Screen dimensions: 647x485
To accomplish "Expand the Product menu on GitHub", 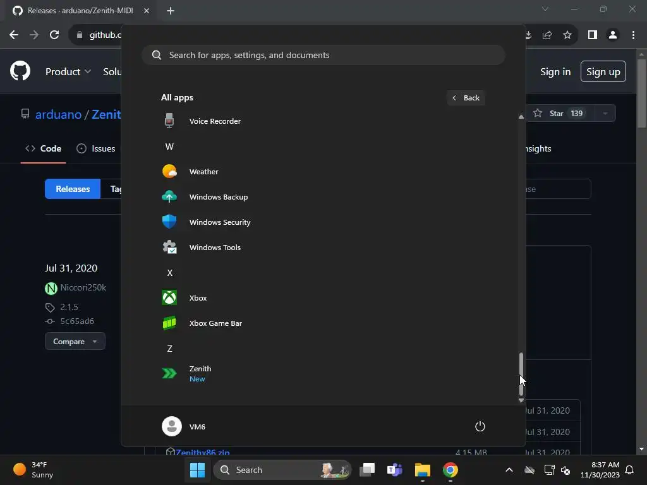I will (68, 71).
